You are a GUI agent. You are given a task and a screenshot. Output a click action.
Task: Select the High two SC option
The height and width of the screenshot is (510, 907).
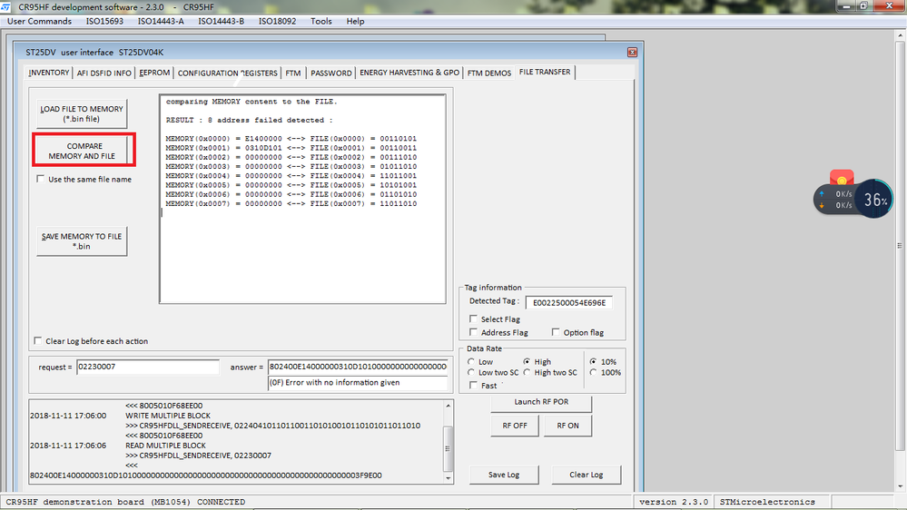pos(527,372)
